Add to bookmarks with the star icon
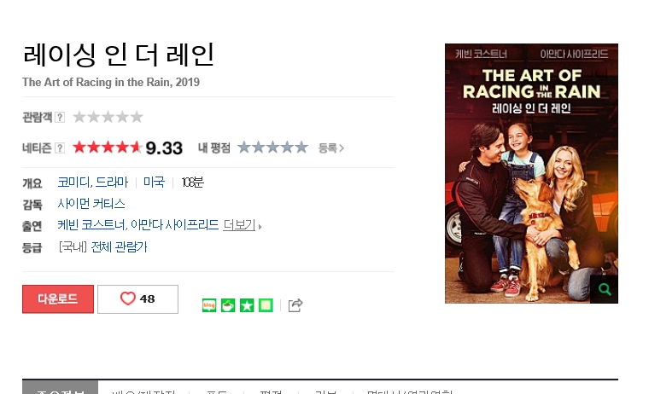This screenshot has height=394, width=649. click(247, 305)
